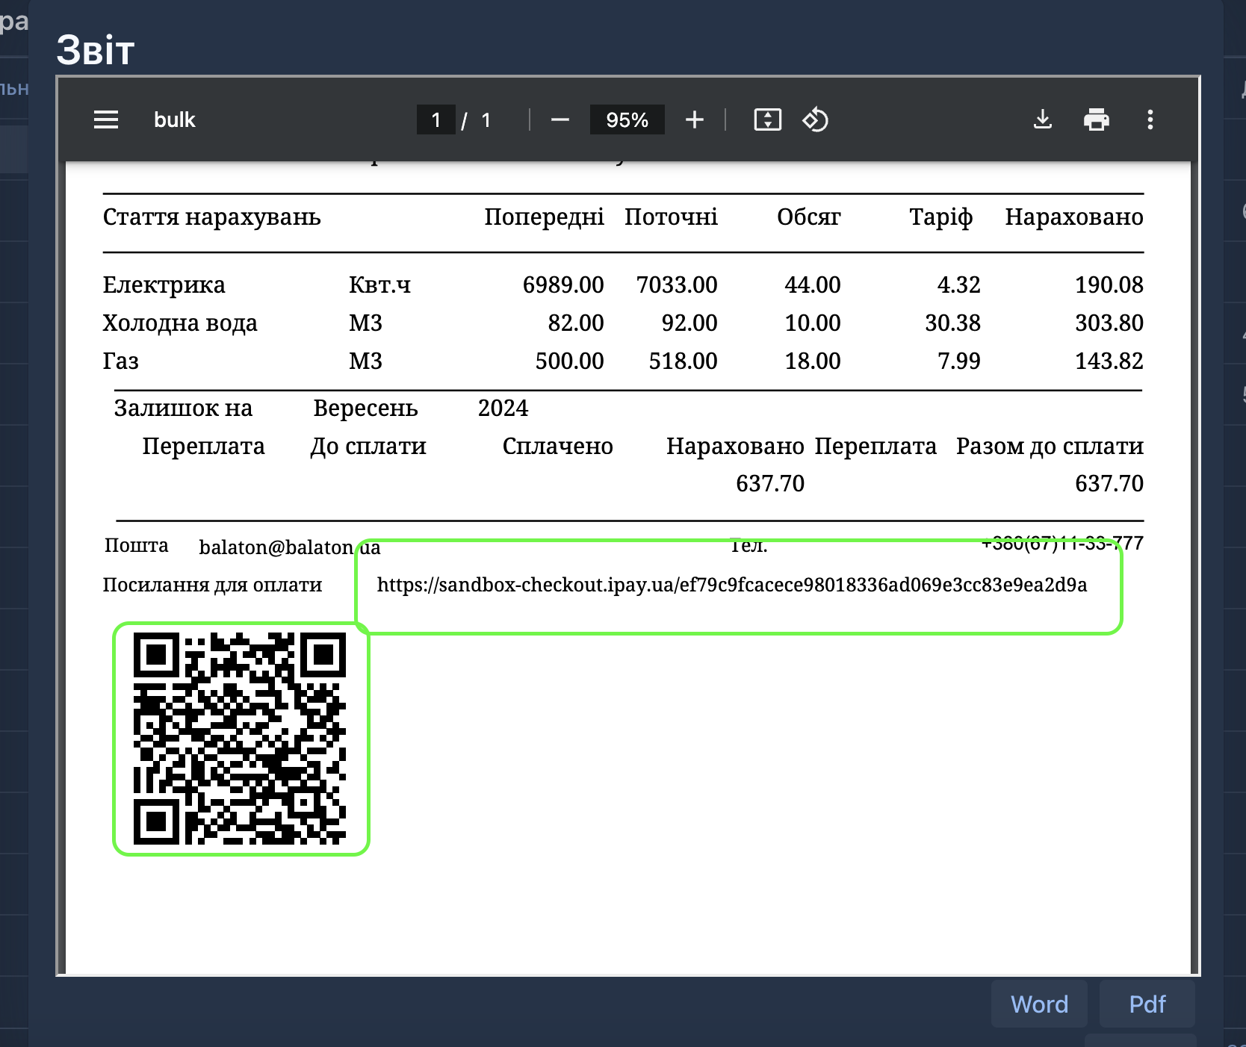Click the 'Вересень' month text
This screenshot has height=1047, width=1246.
coord(365,408)
